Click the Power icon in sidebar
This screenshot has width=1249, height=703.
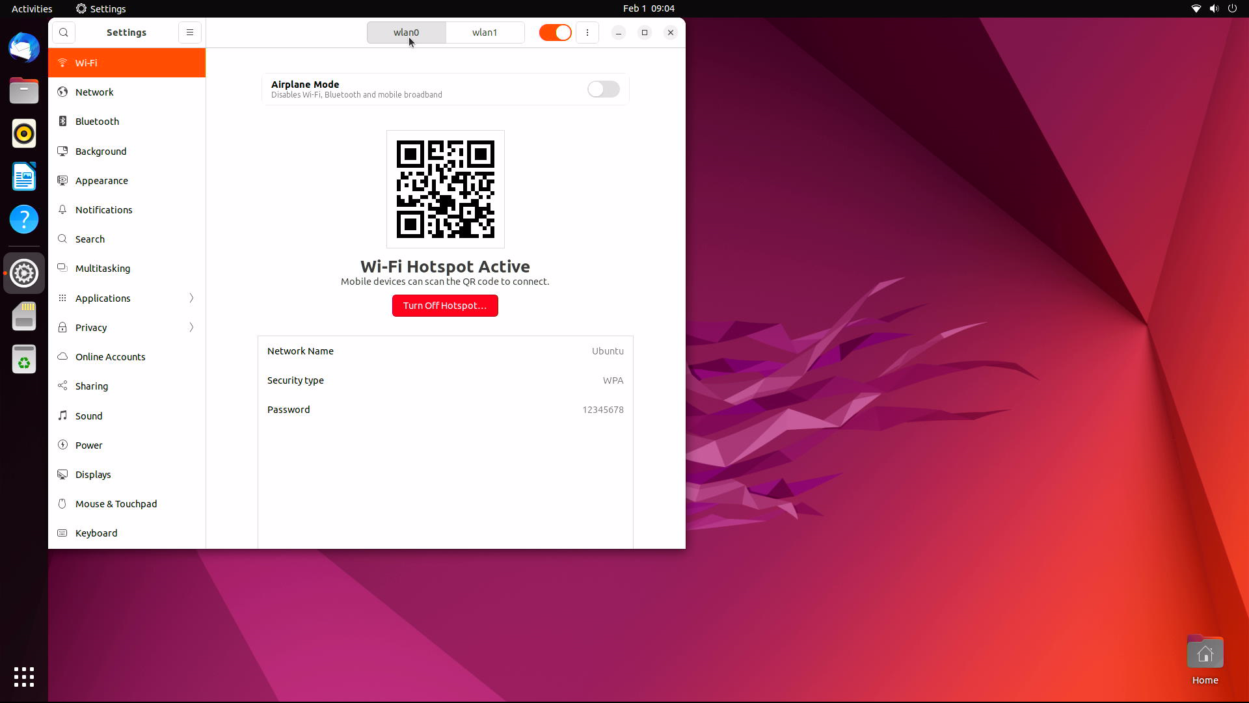click(x=62, y=445)
